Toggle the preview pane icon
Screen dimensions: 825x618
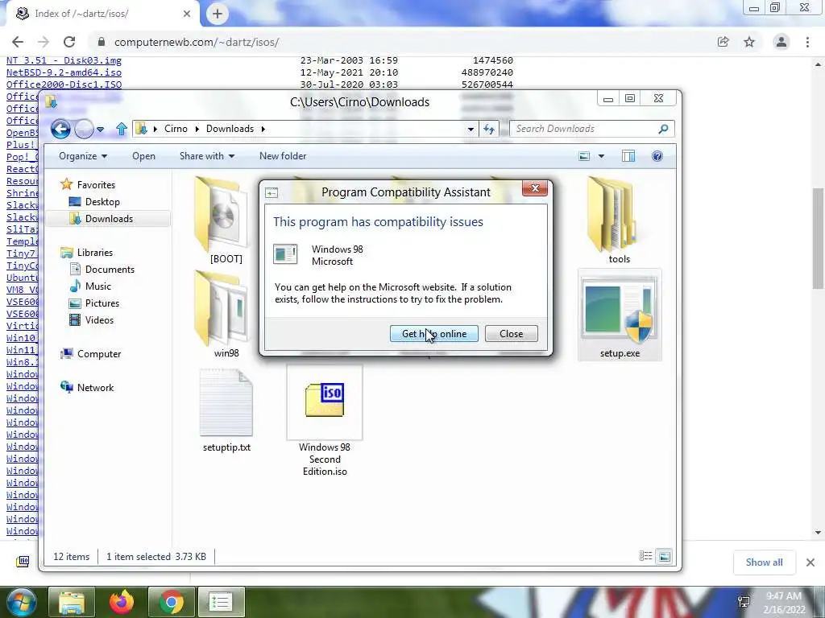tap(628, 156)
